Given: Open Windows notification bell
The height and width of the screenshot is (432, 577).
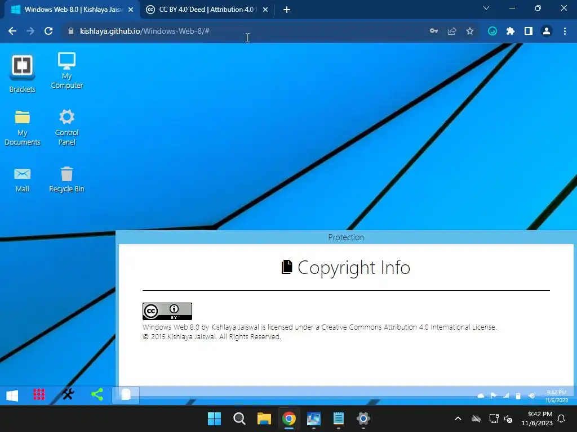Looking at the screenshot, I should tap(562, 418).
